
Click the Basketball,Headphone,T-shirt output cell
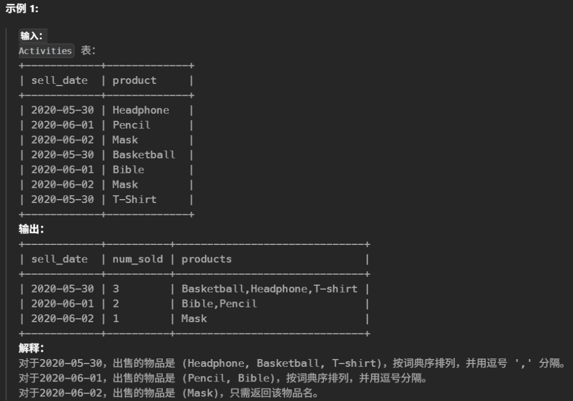point(269,289)
